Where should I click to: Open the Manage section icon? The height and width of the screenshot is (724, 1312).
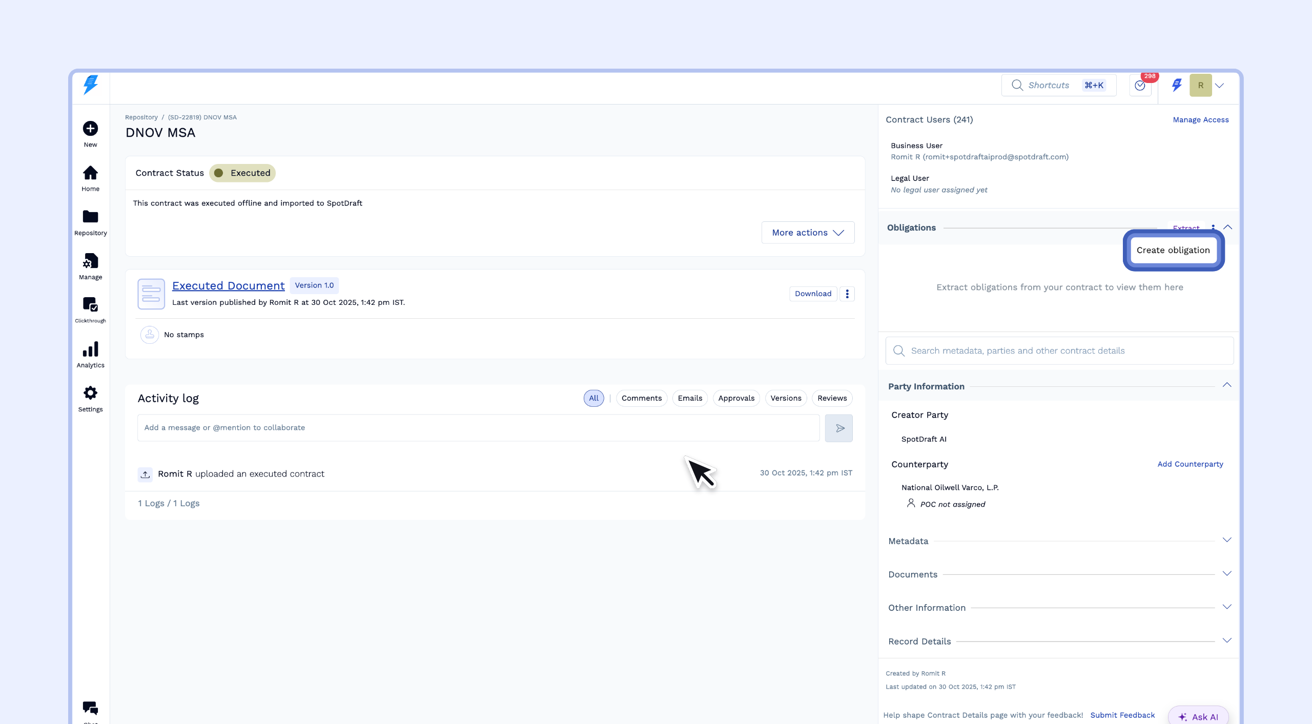coord(90,261)
